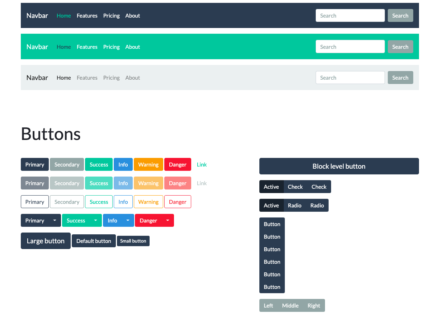
Task: Click the faded disabled Success button
Action: click(99, 183)
